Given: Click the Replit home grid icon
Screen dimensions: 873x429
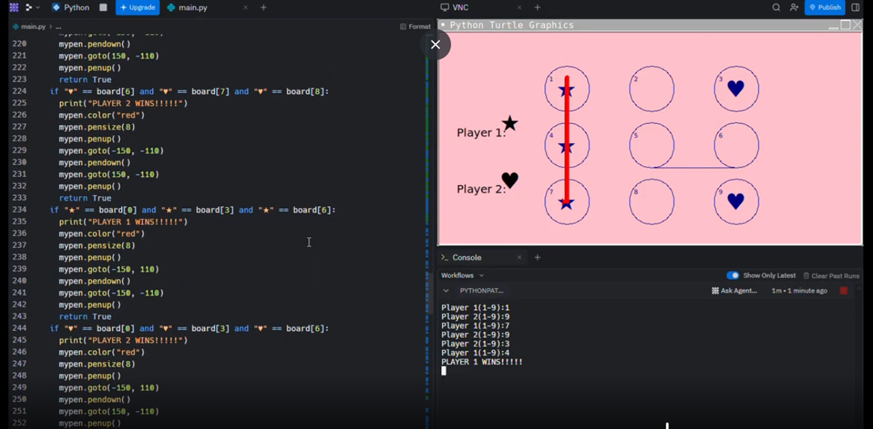Looking at the screenshot, I should [14, 7].
